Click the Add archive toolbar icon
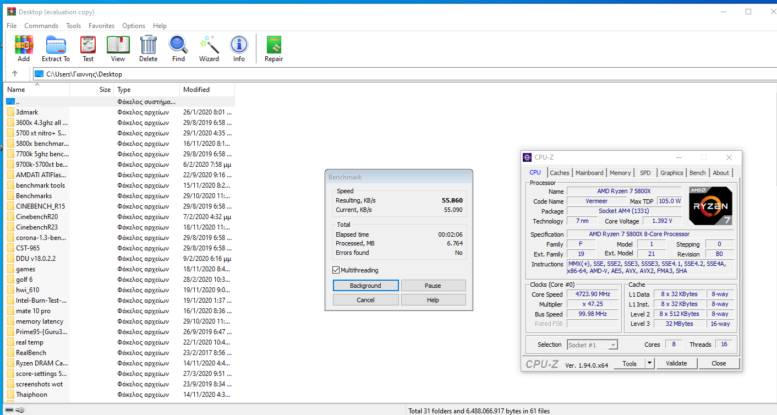Screen dimensions: 777x415 pyautogui.click(x=24, y=45)
